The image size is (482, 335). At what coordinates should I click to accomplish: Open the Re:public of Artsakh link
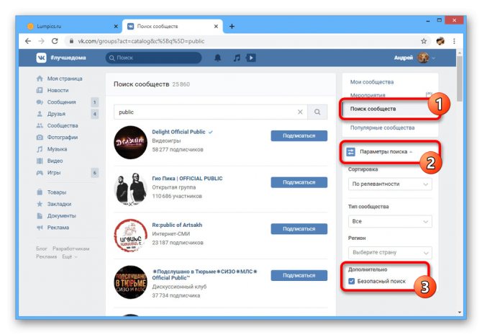pos(177,225)
